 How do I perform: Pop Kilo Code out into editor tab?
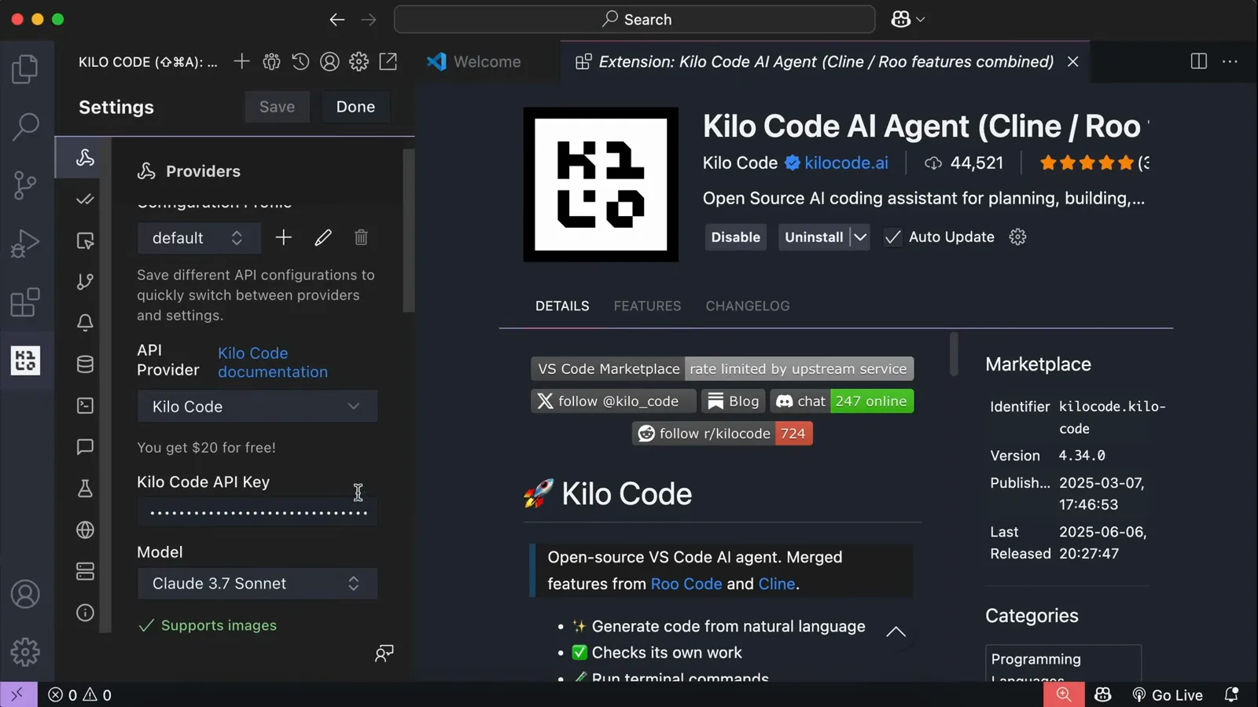coord(388,61)
